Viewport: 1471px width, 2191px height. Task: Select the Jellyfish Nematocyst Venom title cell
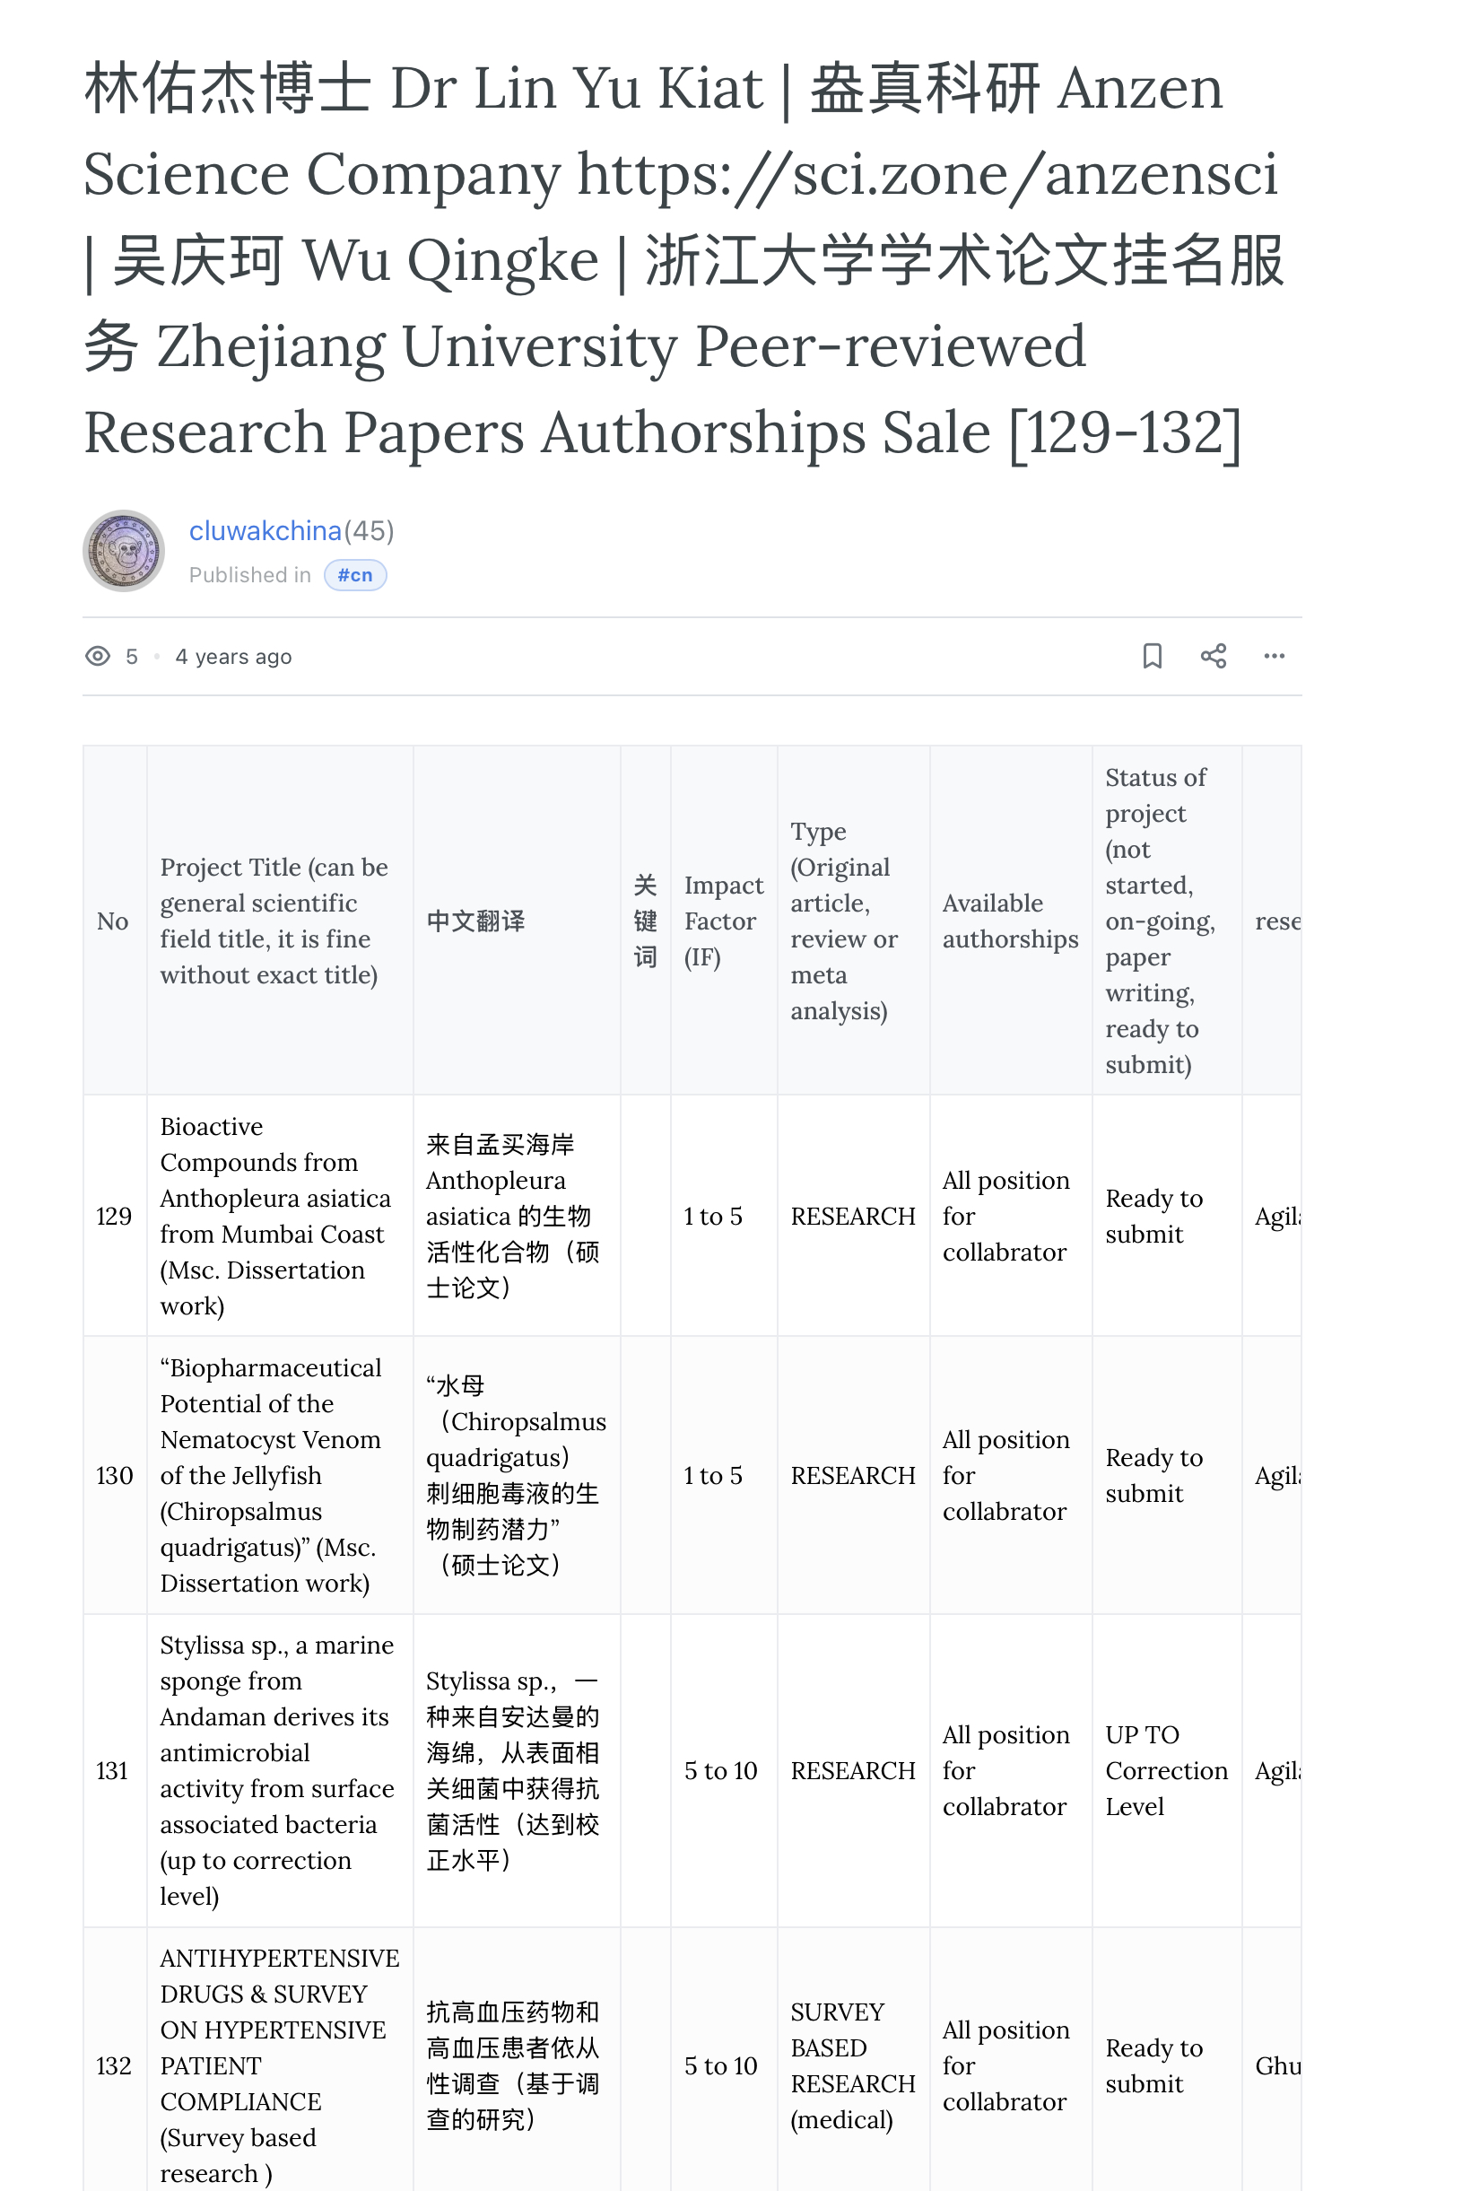click(x=278, y=1475)
